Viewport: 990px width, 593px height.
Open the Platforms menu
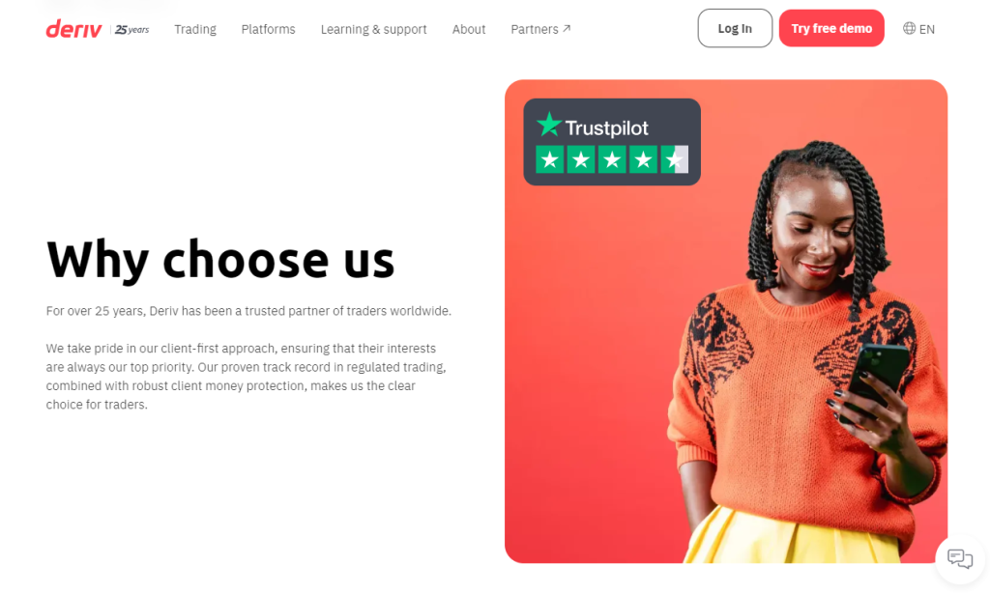click(x=269, y=29)
